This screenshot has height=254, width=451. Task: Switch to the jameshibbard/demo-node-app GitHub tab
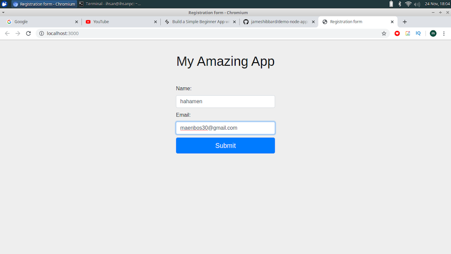pyautogui.click(x=277, y=22)
